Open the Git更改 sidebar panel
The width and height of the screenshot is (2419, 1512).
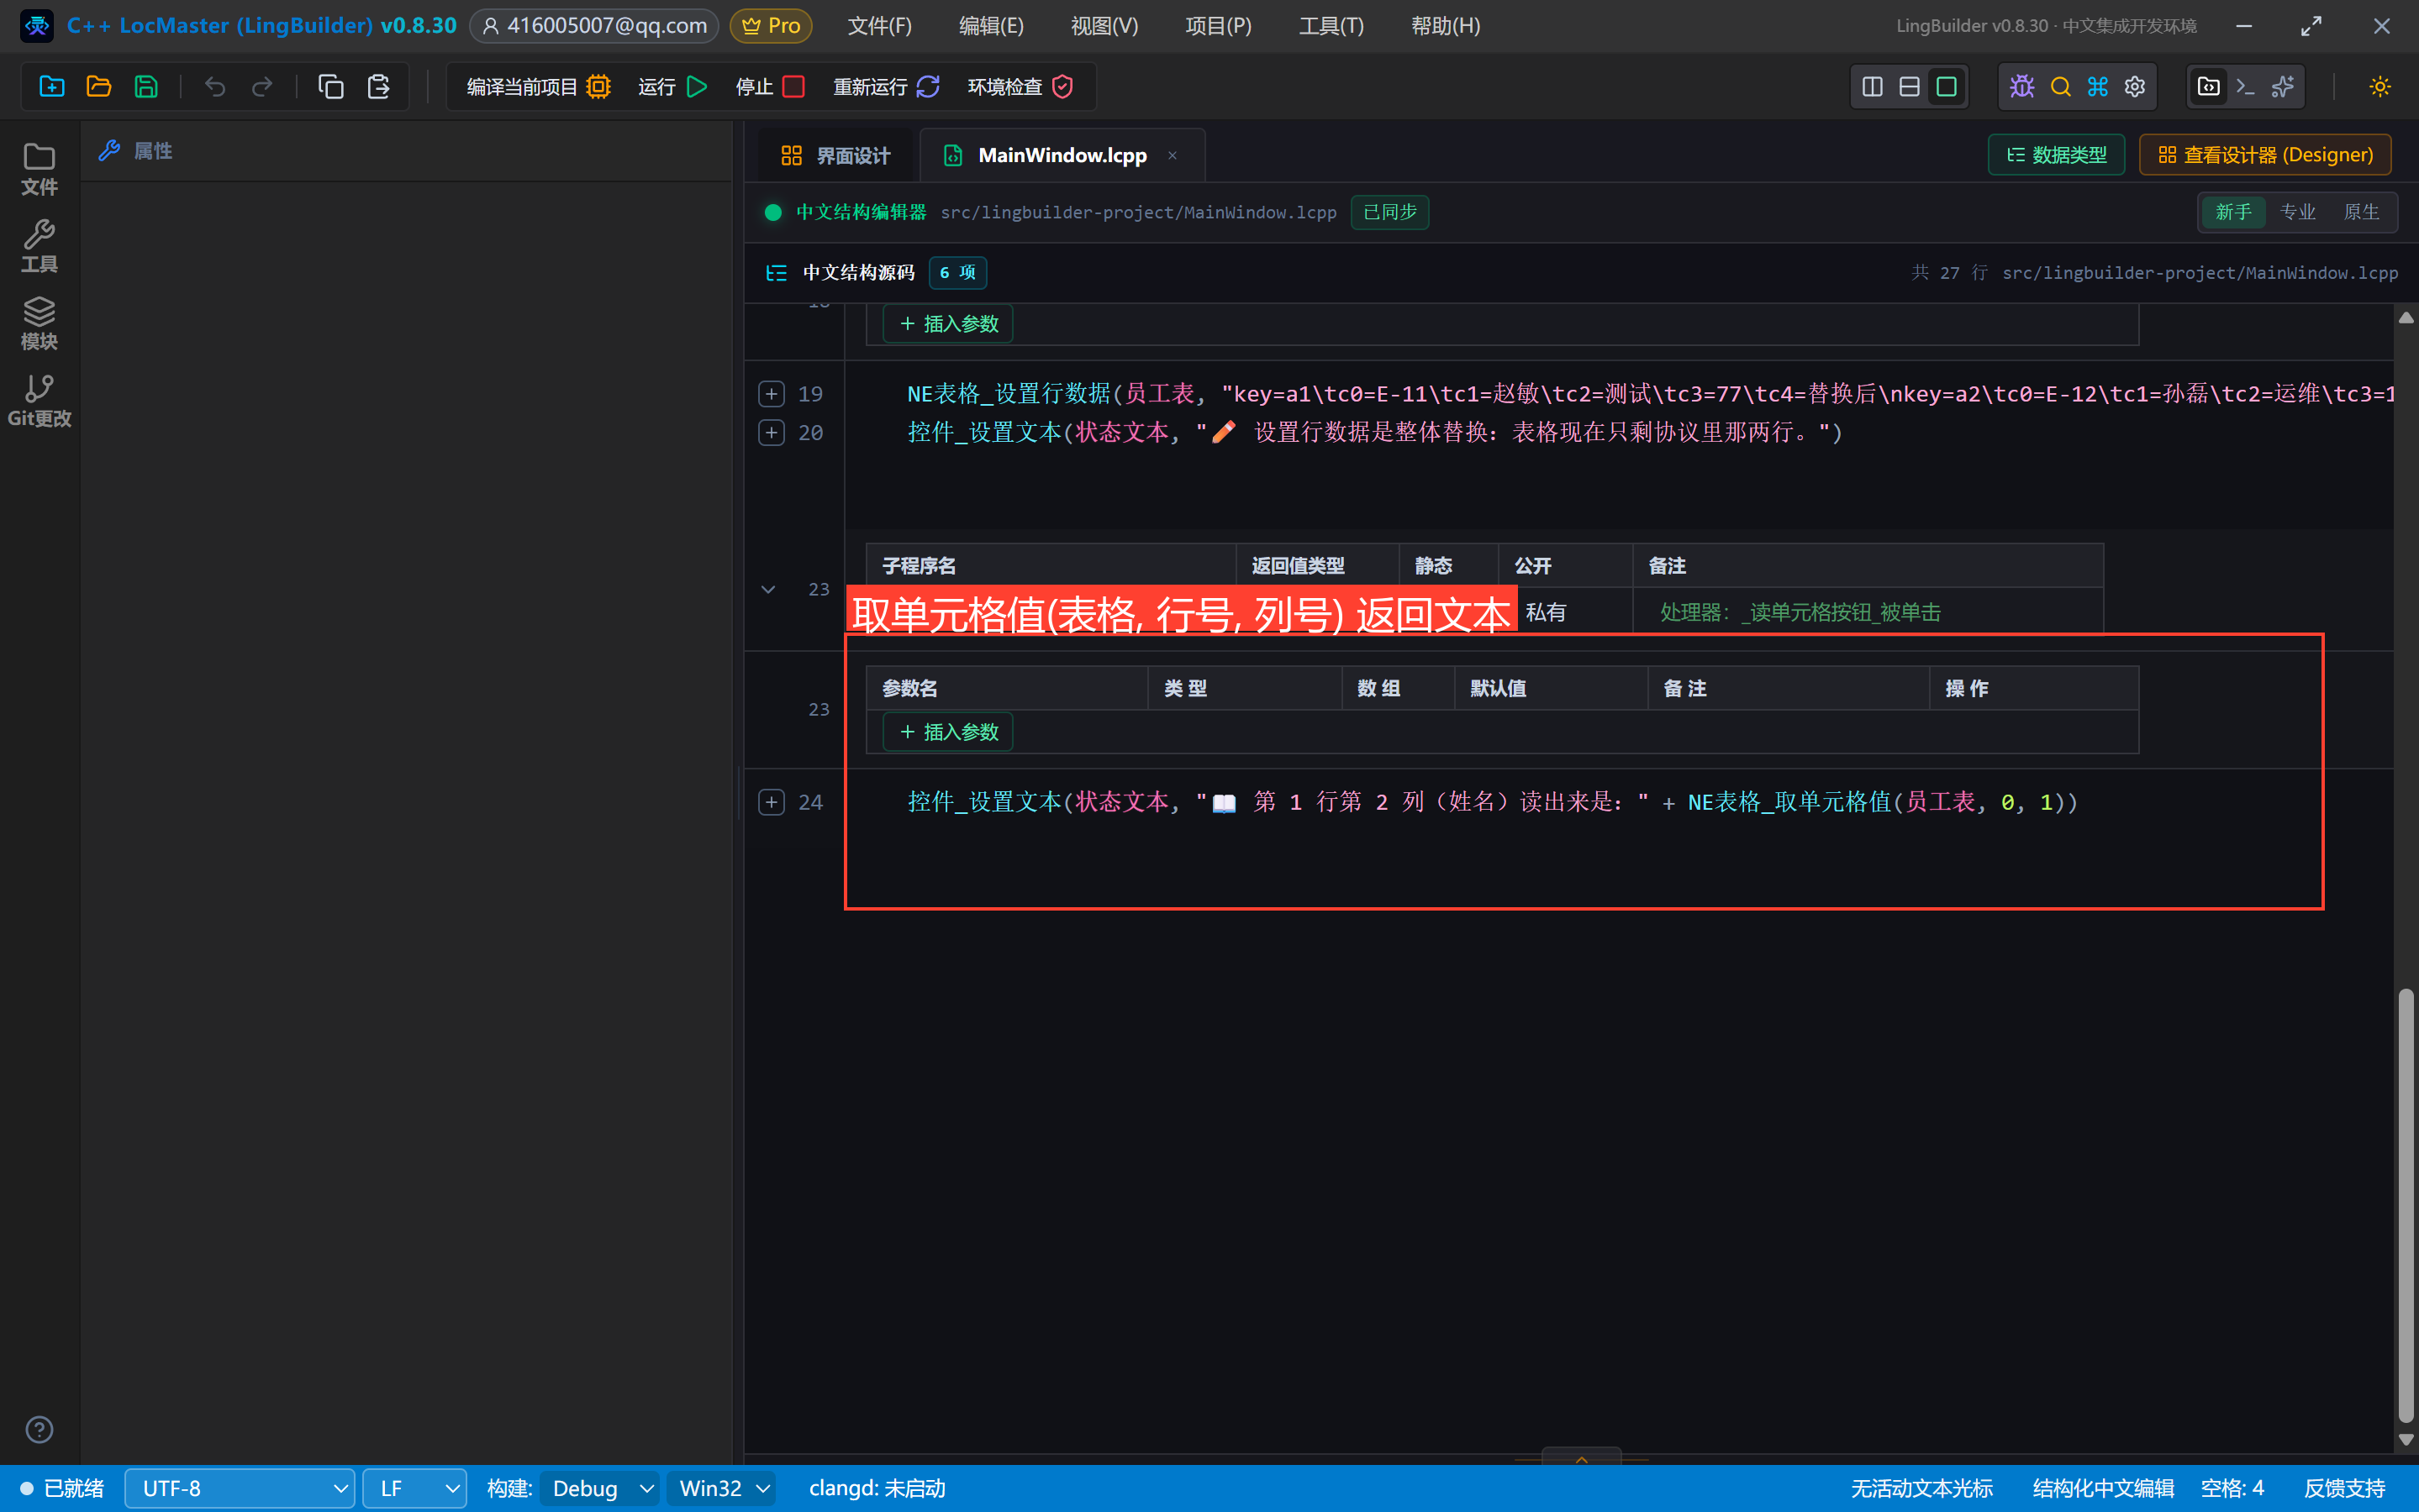(x=39, y=401)
